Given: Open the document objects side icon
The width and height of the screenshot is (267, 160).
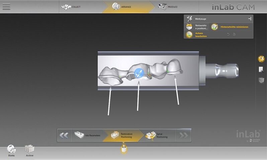Looking at the screenshot, I should pos(261,69).
